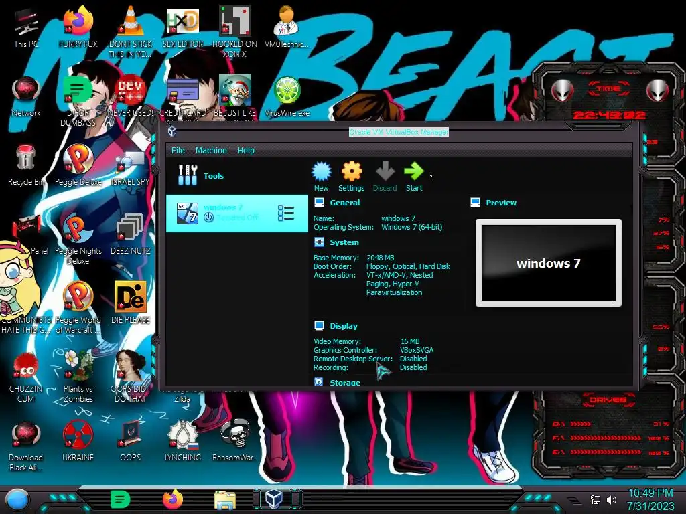This screenshot has height=514, width=686.
Task: Click the VirtualBox taskbar button
Action: (277, 499)
